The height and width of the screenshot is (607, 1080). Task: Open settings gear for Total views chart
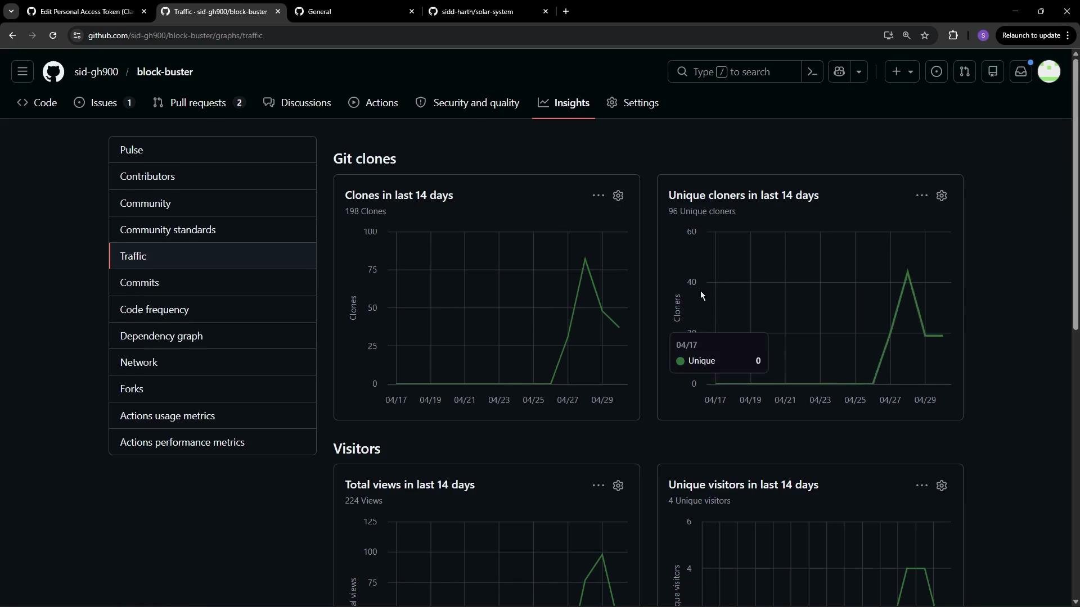click(x=618, y=486)
